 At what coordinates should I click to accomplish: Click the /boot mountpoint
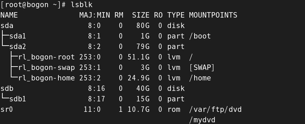(x=200, y=36)
